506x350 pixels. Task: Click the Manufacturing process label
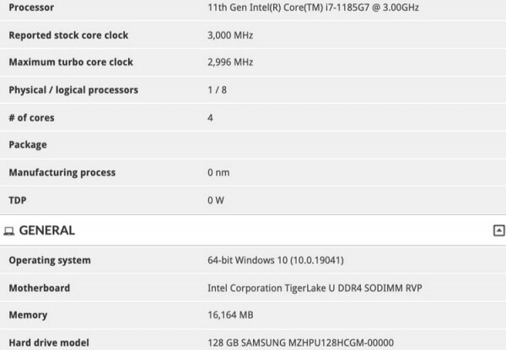(62, 172)
